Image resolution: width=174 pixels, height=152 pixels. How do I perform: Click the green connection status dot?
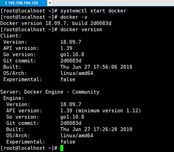(2, 3)
